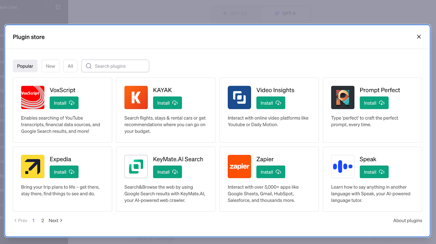Click the Video Insights plugin icon
The image size is (436, 244).
click(239, 97)
